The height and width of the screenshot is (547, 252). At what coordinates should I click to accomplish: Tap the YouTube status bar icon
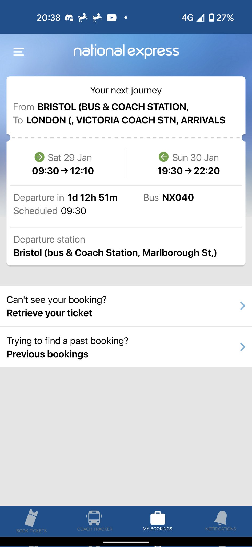click(111, 18)
